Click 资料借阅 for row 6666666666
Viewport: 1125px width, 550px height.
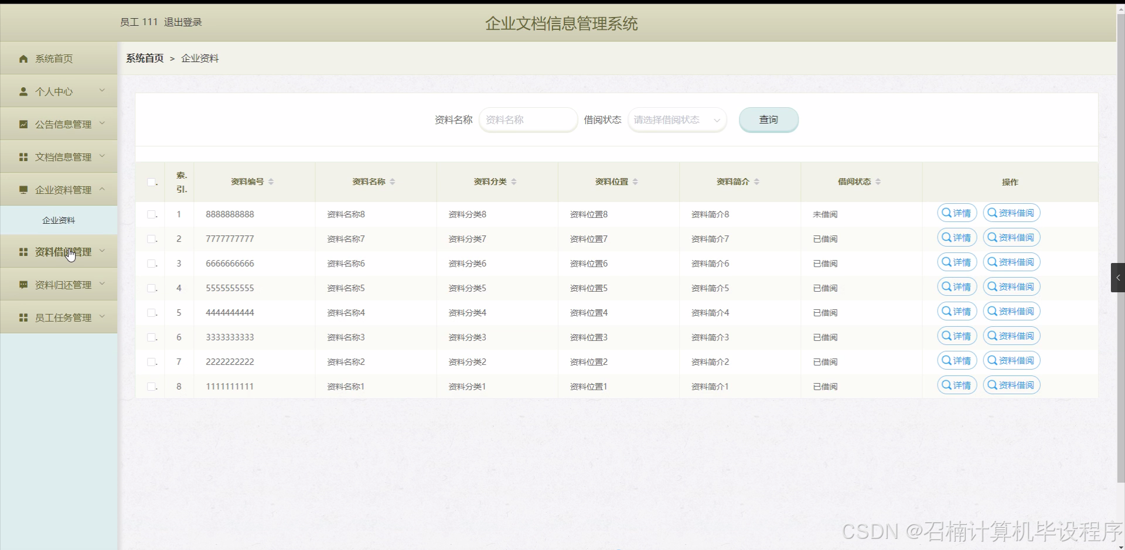pyautogui.click(x=1011, y=262)
